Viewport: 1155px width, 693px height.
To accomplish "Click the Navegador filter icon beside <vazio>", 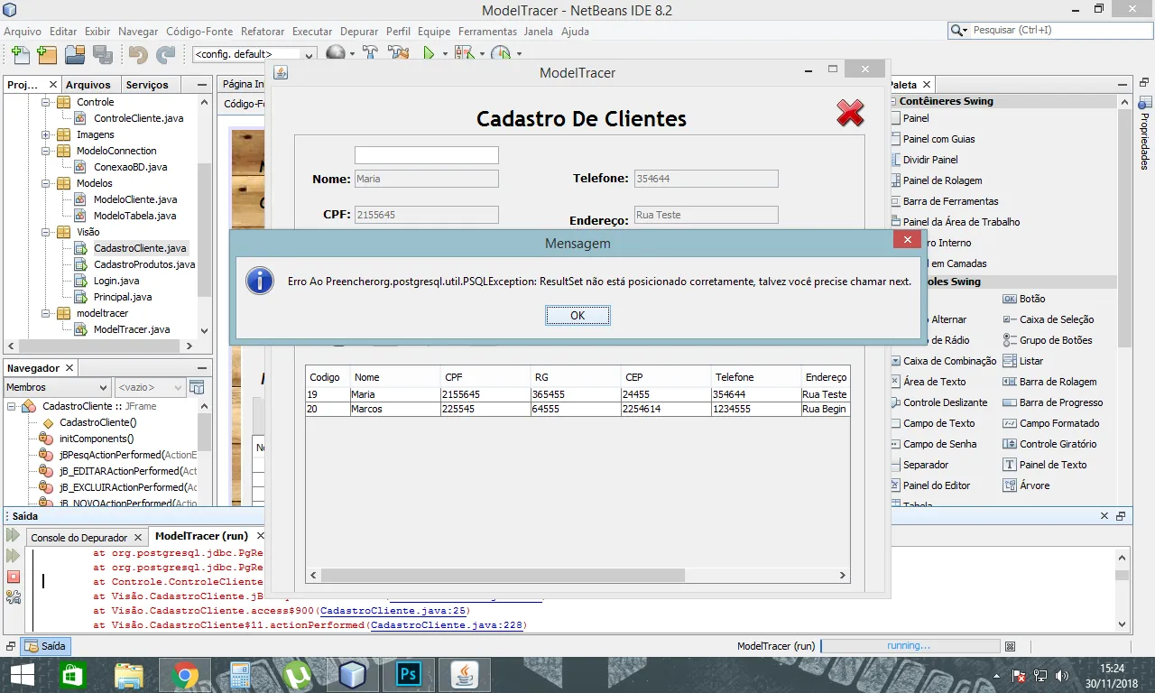I will [x=197, y=387].
